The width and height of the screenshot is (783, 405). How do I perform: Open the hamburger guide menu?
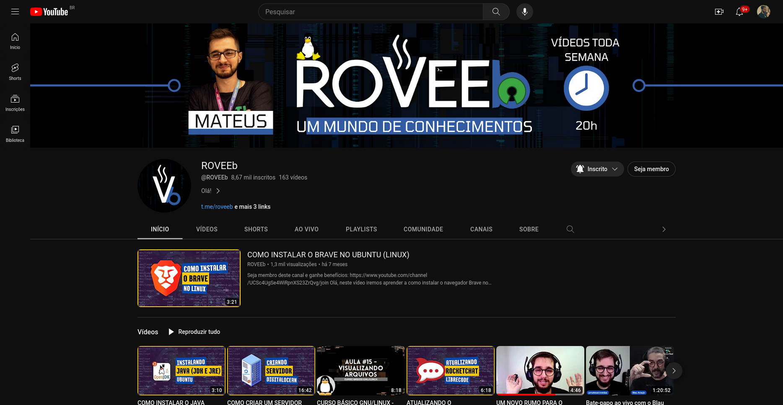pyautogui.click(x=15, y=12)
